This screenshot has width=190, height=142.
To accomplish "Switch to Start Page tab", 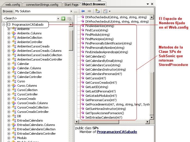I will click(71, 5).
